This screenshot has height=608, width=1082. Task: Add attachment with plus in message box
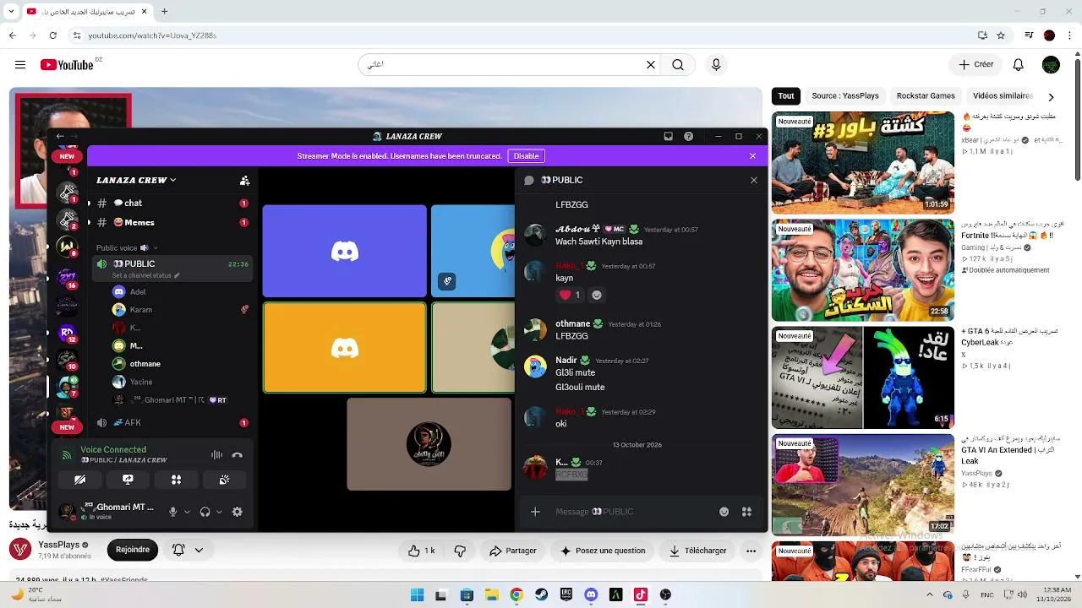(x=535, y=512)
